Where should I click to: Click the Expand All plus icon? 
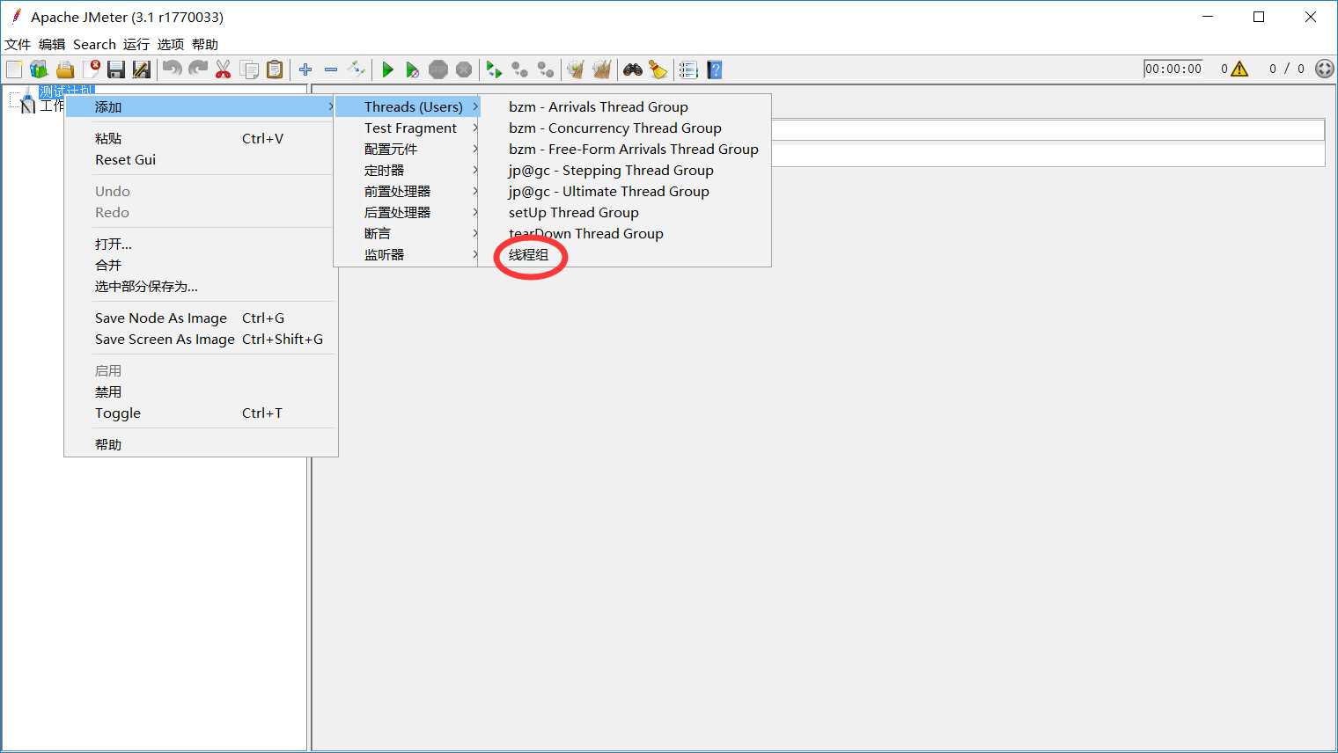pos(305,69)
